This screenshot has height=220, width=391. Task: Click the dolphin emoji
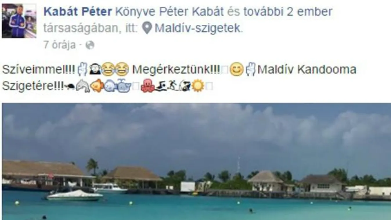pyautogui.click(x=82, y=86)
